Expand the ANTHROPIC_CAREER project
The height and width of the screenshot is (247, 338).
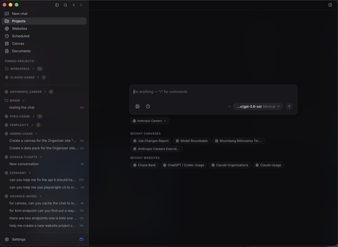click(x=45, y=92)
